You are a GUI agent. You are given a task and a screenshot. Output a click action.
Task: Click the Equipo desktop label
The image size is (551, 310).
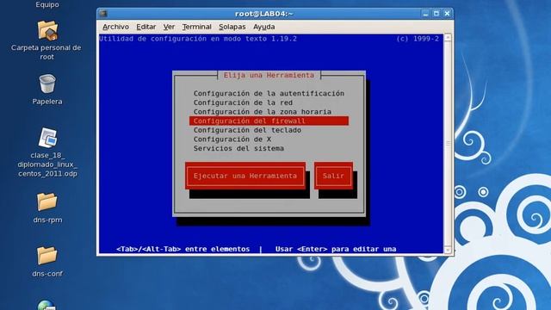point(47,4)
